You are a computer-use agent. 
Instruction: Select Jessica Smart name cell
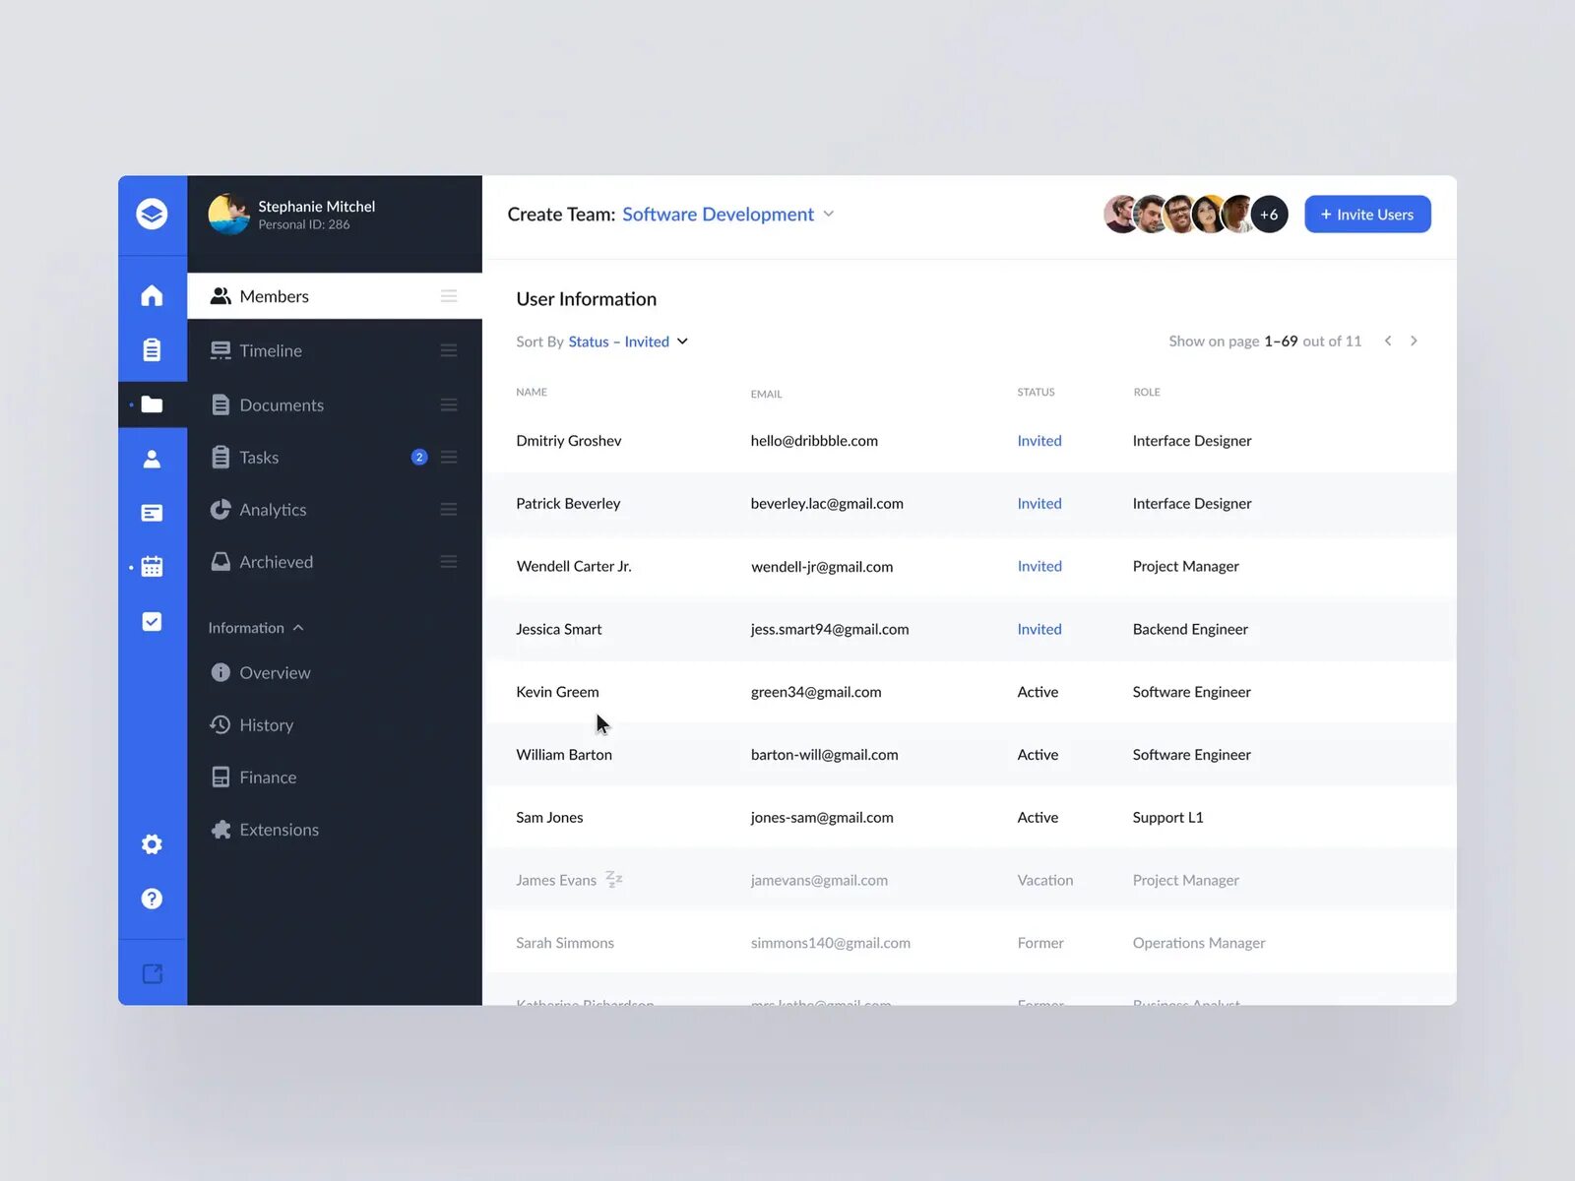559,630
